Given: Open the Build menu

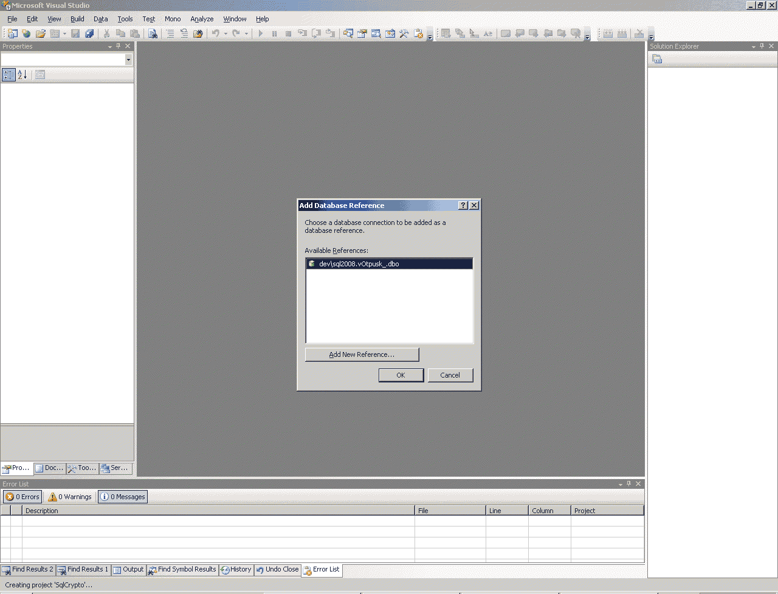Looking at the screenshot, I should (x=77, y=19).
